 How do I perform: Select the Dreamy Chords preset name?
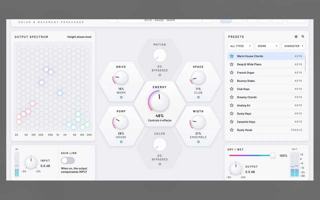pyautogui.click(x=247, y=97)
